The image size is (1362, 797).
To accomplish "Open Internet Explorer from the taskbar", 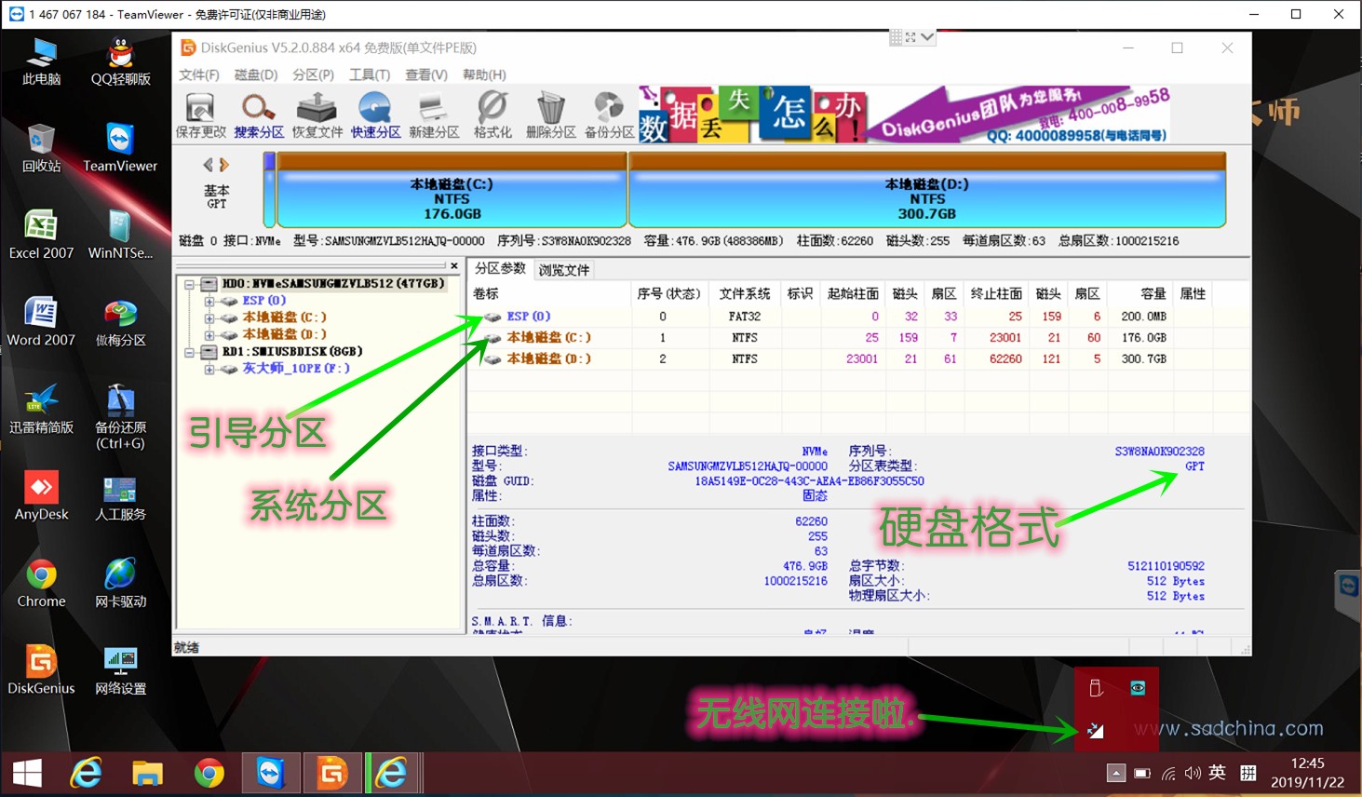I will click(x=87, y=774).
